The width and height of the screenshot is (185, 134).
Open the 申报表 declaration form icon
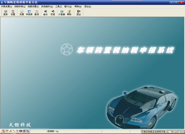(29, 13)
